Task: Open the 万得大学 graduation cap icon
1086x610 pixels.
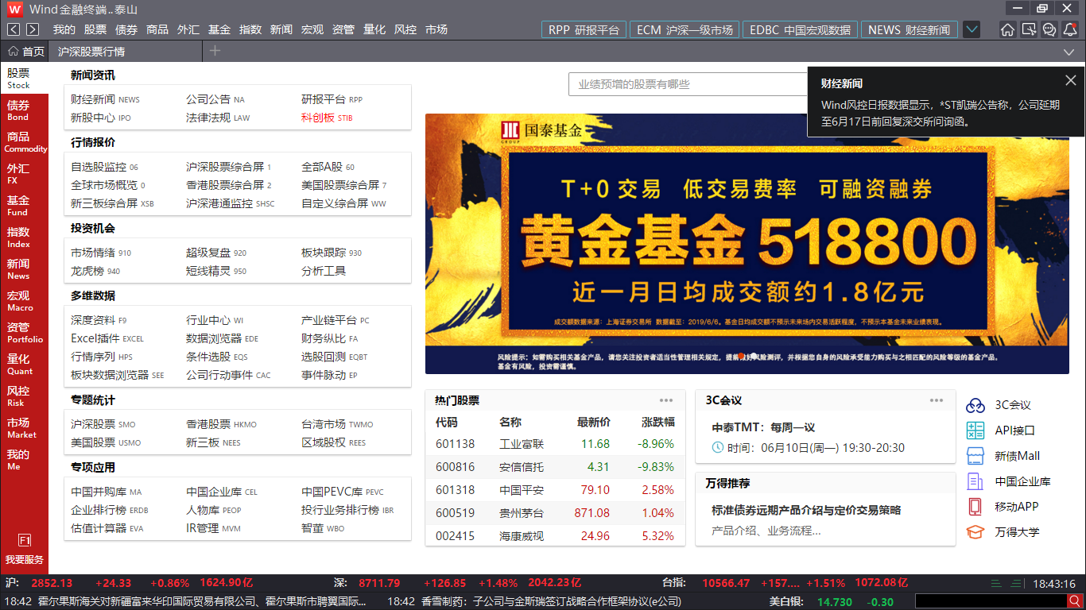Action: (975, 532)
